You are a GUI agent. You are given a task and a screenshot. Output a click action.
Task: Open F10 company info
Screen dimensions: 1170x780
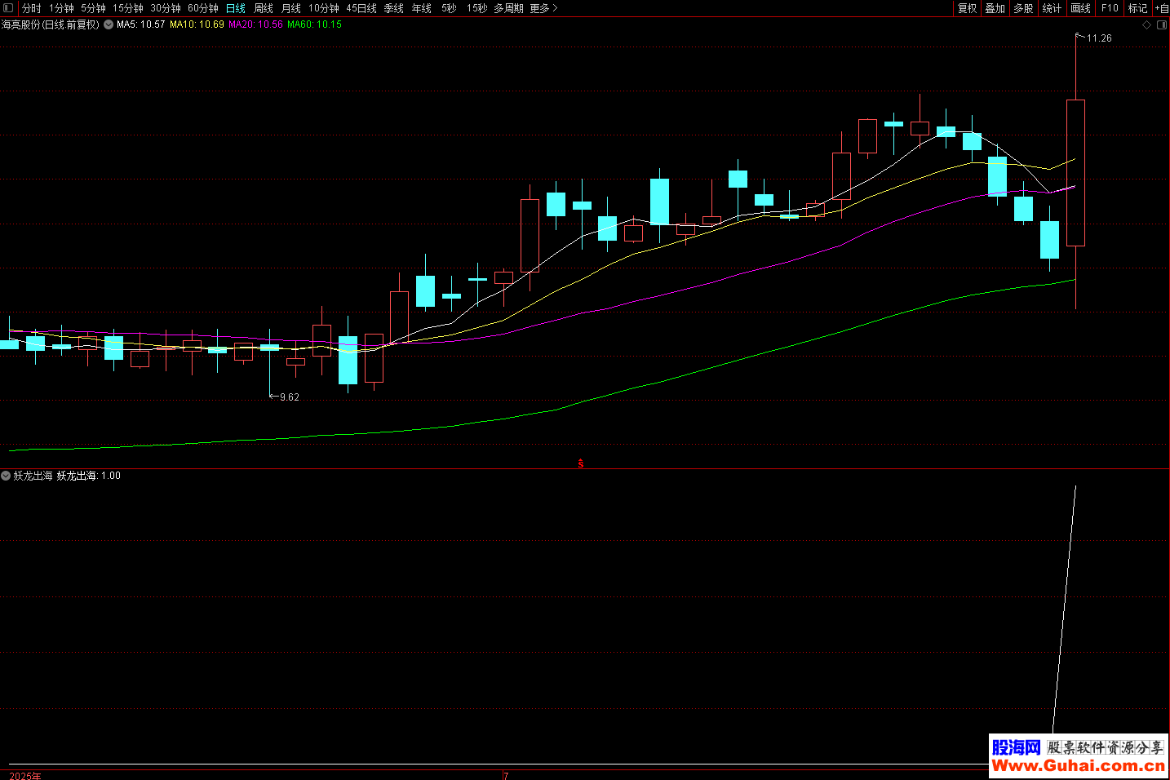[x=1110, y=8]
